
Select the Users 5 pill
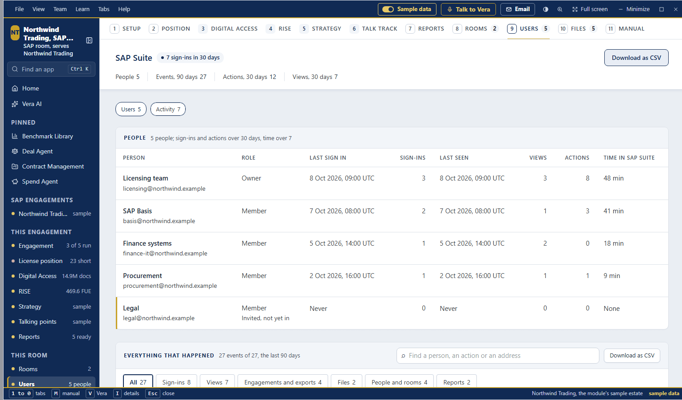tap(131, 109)
